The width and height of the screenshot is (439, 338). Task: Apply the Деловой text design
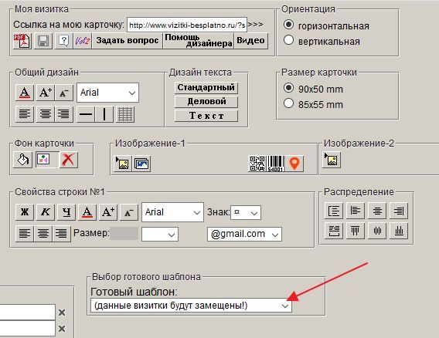(x=206, y=102)
